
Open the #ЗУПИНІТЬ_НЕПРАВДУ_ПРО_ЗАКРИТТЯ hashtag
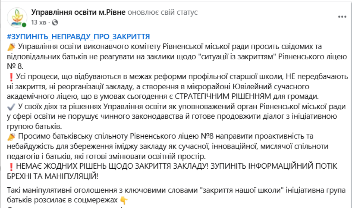coord(78,37)
